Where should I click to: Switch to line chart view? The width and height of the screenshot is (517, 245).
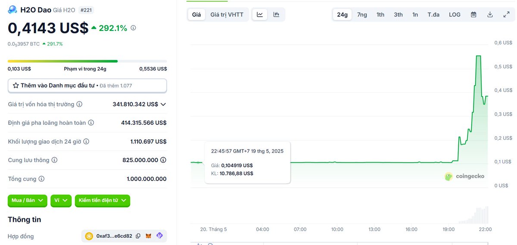[260, 15]
